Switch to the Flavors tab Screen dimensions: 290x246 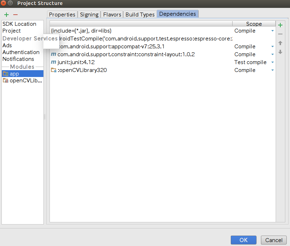112,14
